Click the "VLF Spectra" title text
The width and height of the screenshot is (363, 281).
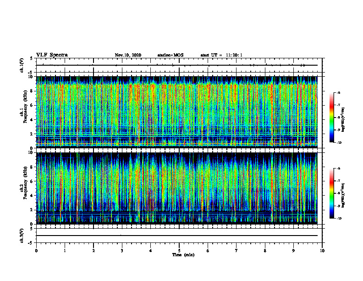tap(52, 55)
